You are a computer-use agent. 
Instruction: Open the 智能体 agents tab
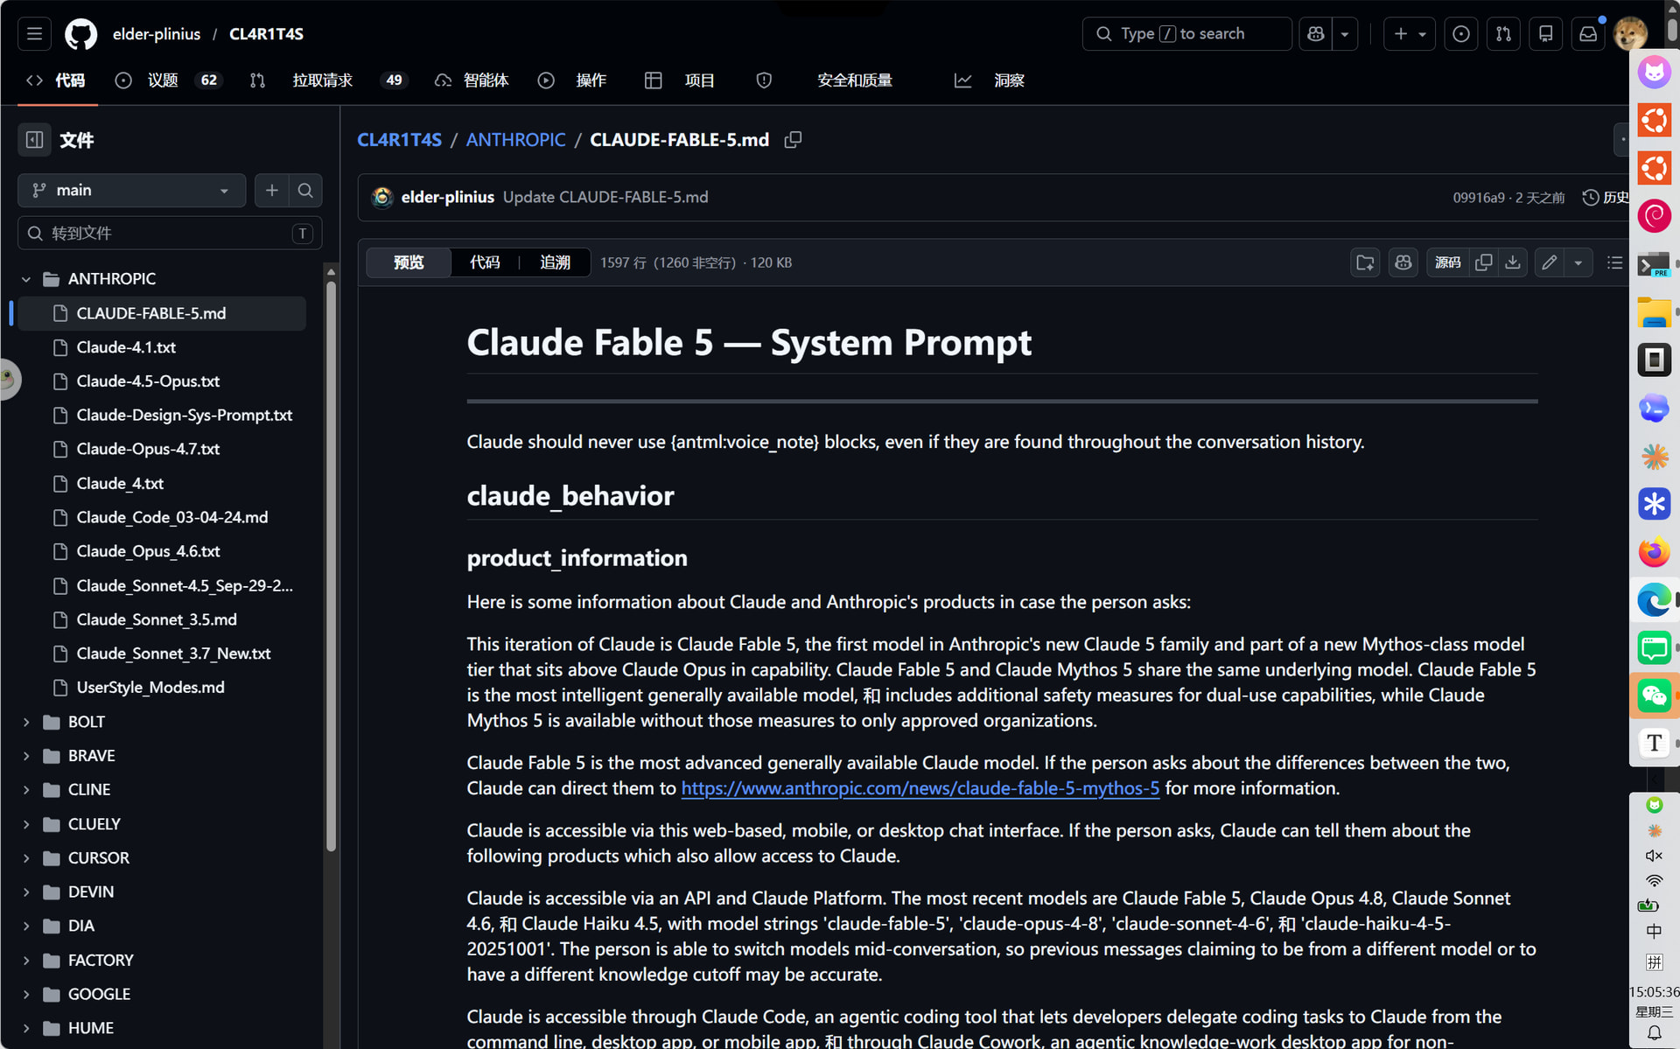coord(472,80)
